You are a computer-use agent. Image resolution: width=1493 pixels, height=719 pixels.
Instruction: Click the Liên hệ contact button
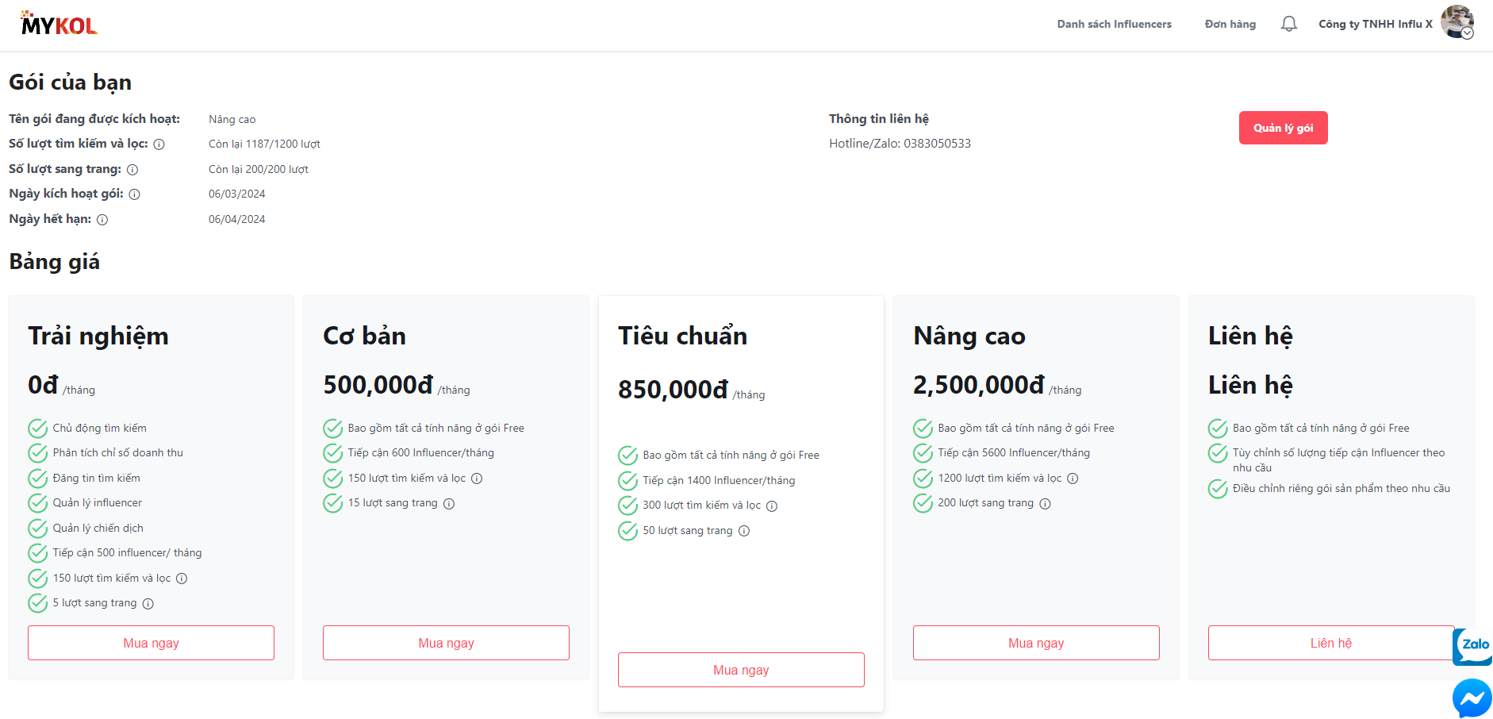point(1330,643)
